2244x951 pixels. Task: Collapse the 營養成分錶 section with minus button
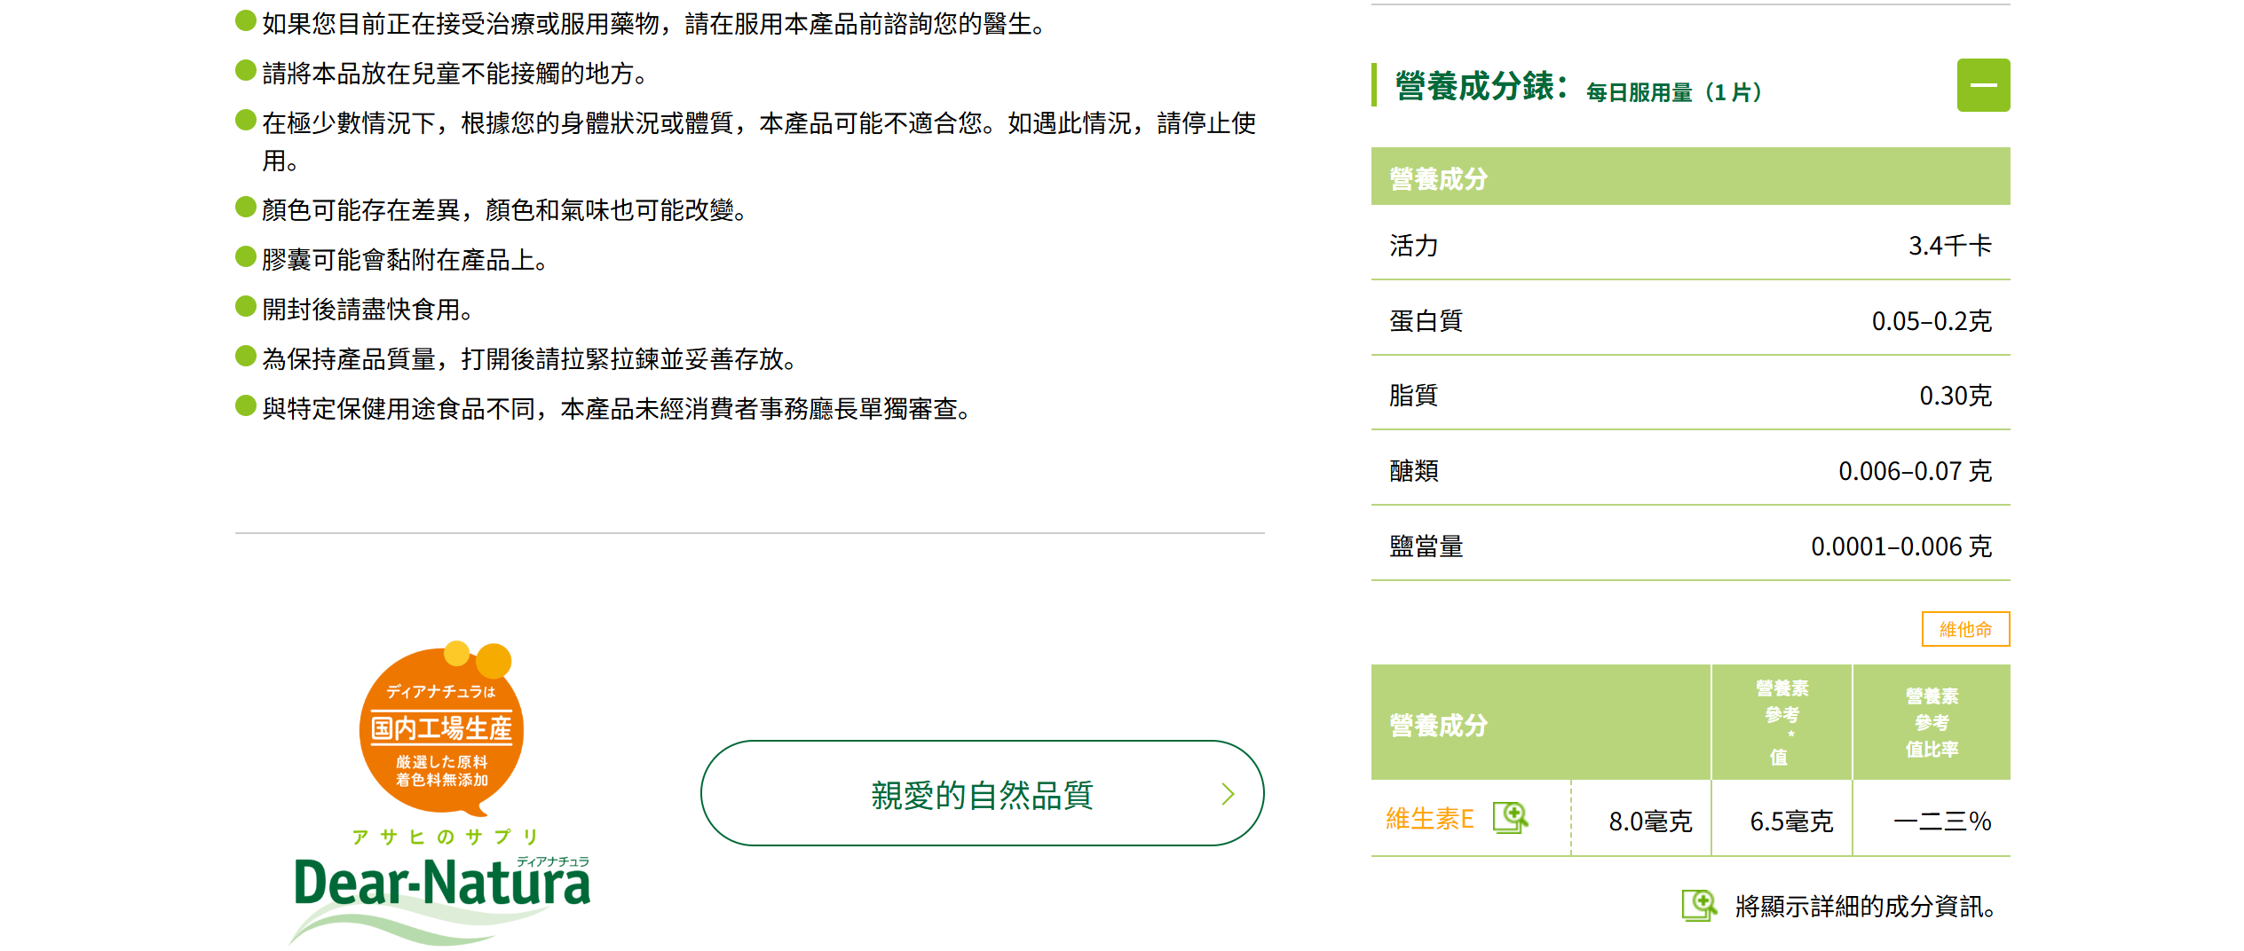1982,85
